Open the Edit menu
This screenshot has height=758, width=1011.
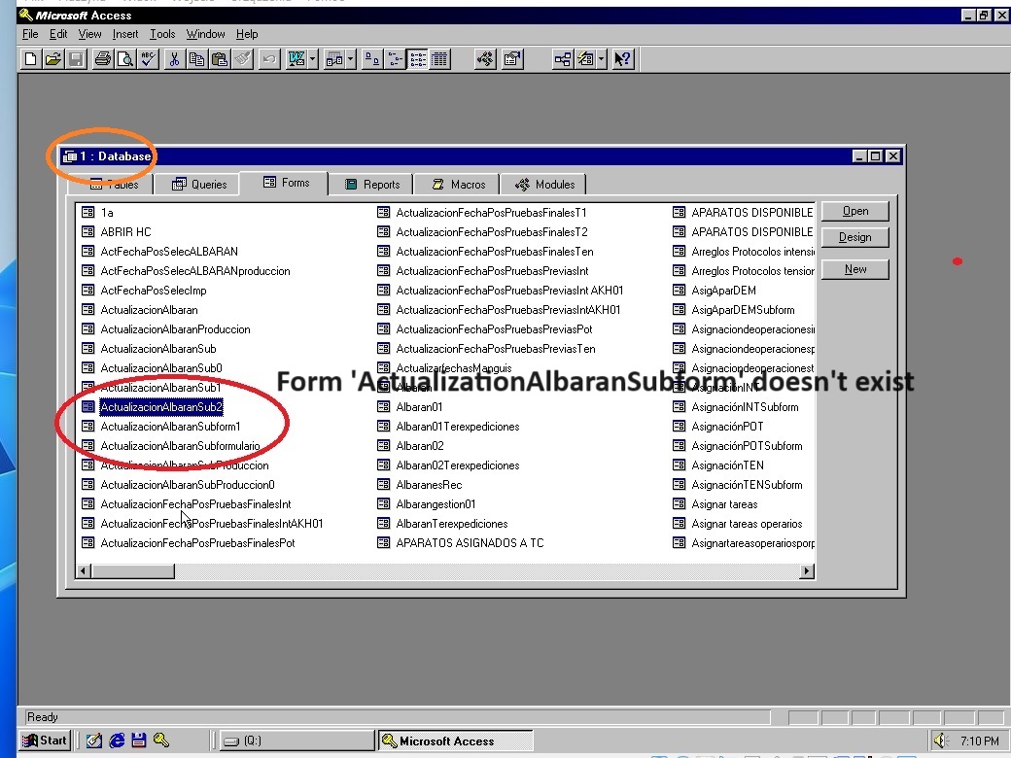58,34
